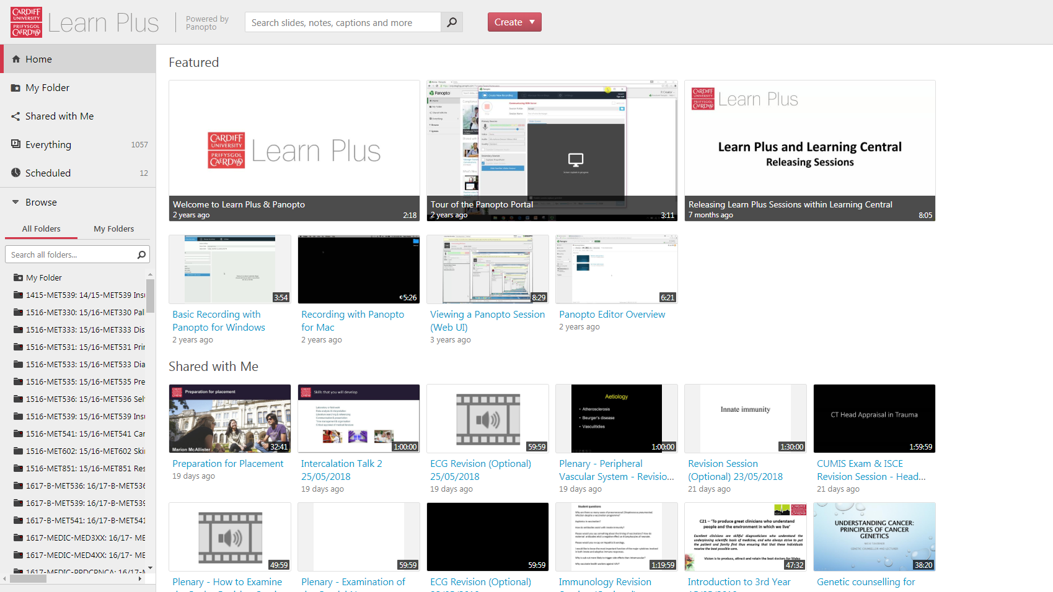Viewport: 1053px width, 592px height.
Task: Open Recording with Panopto for Mac link
Action: click(353, 321)
